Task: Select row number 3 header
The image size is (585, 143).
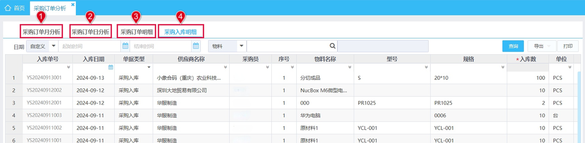Action: (14, 103)
